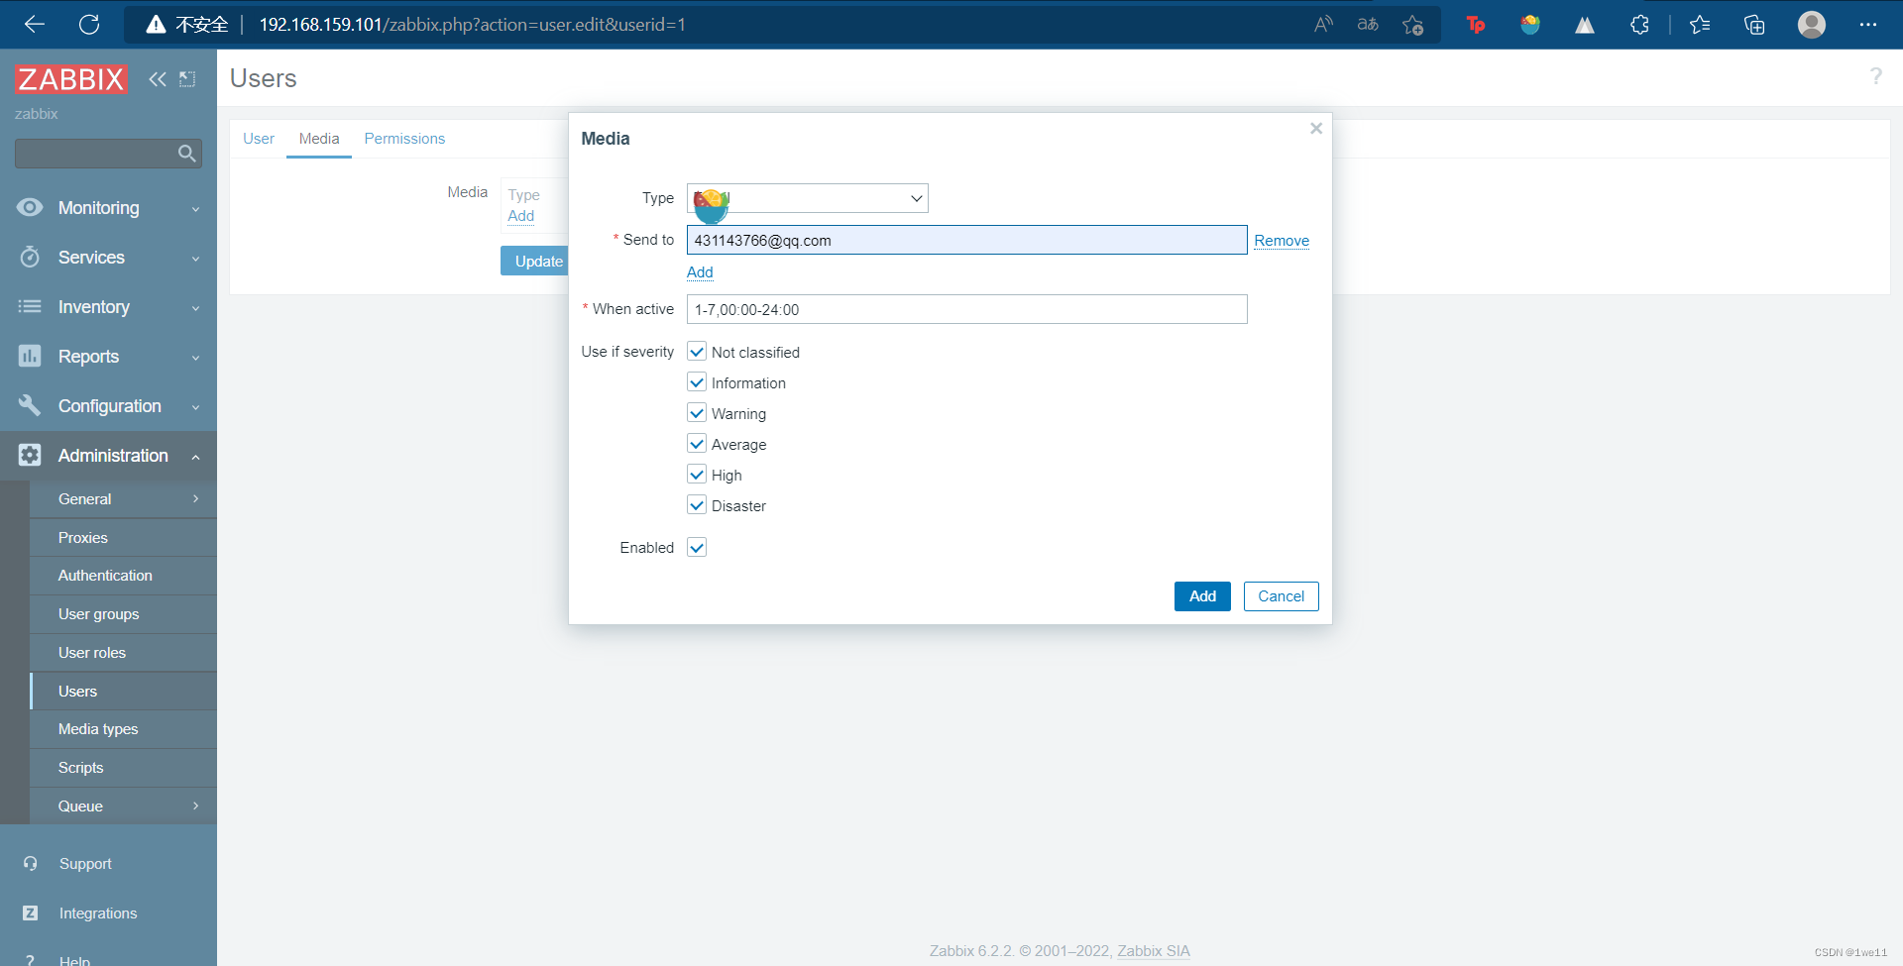This screenshot has width=1903, height=966.
Task: Open Media types page
Action: [123, 729]
